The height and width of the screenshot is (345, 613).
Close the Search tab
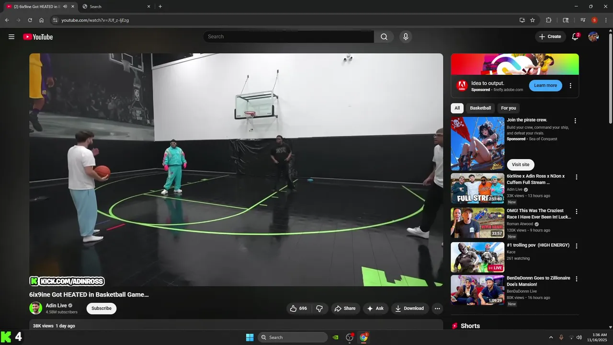coord(148,7)
